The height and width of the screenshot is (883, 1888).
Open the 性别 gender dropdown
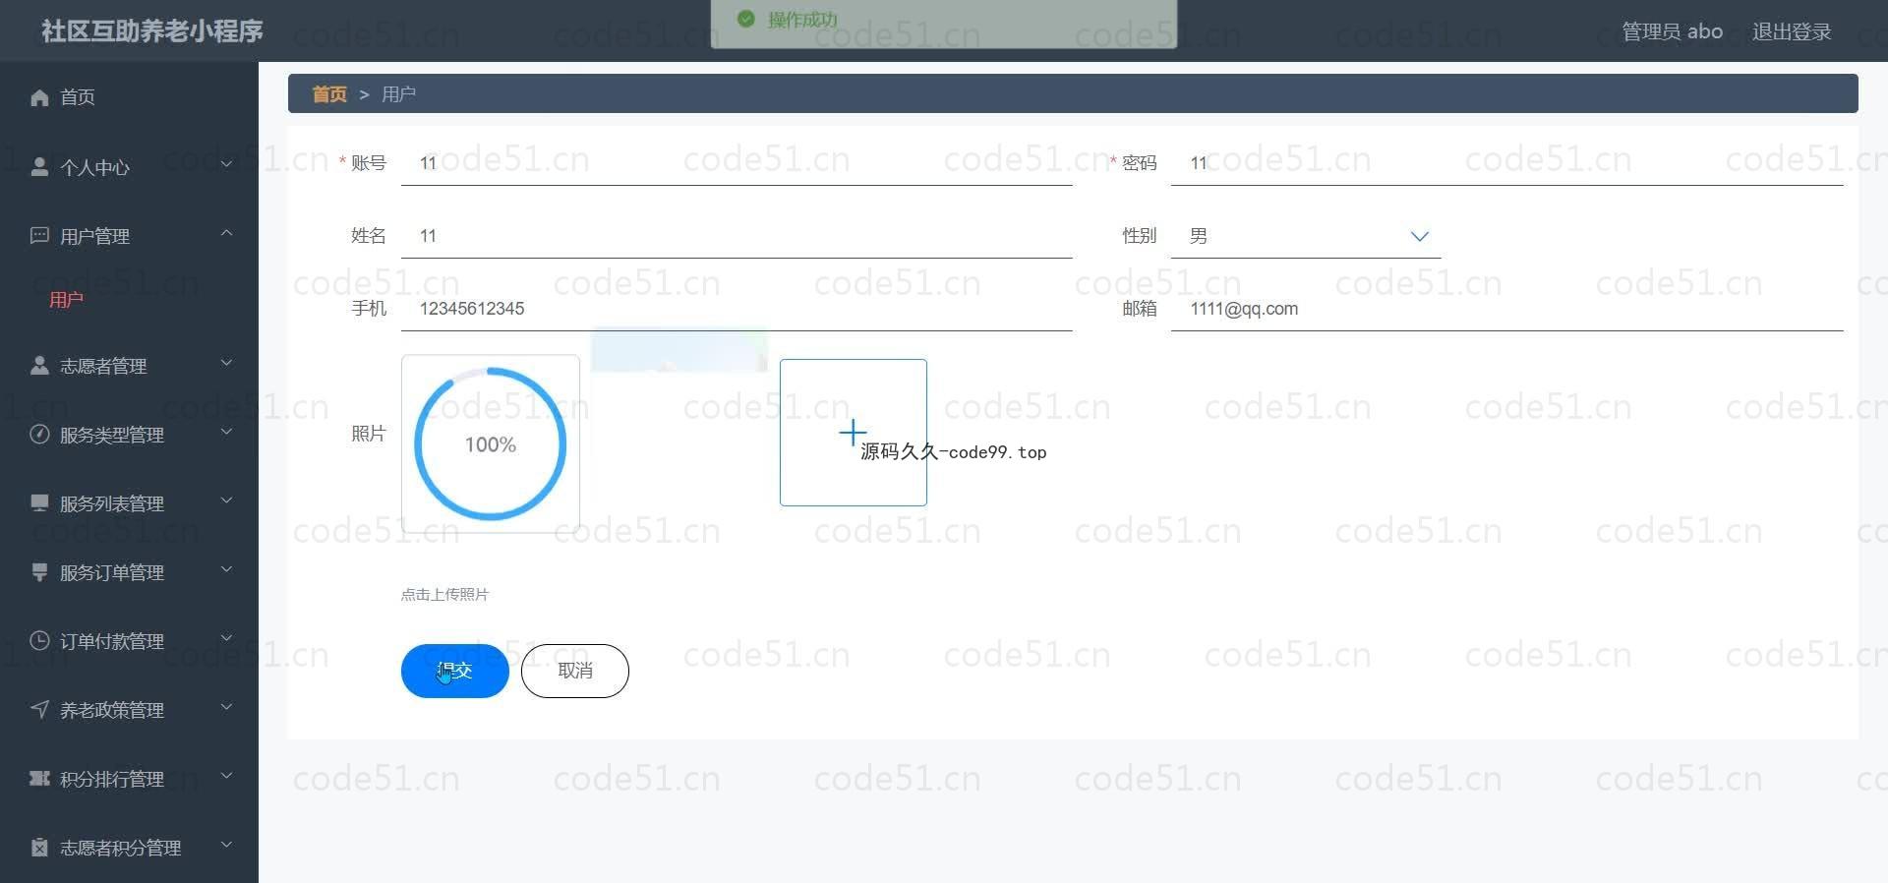[x=1306, y=236]
